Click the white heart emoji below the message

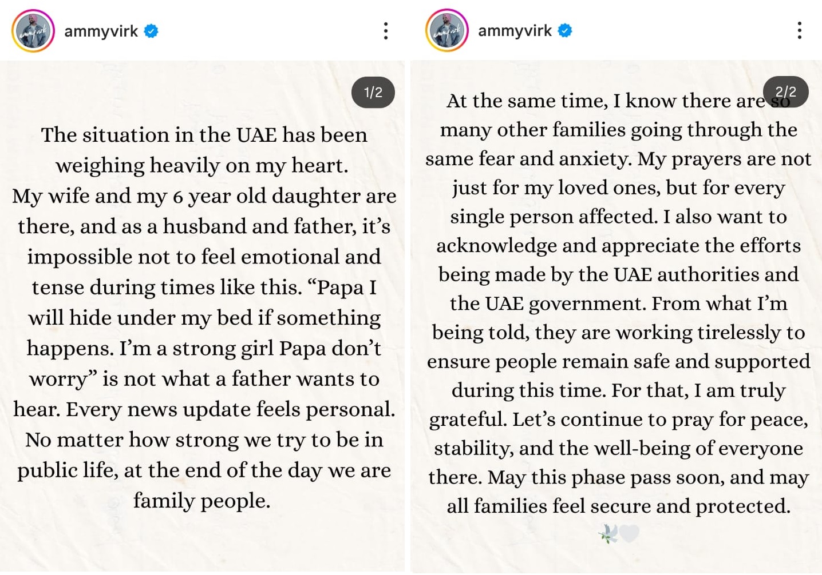(629, 533)
